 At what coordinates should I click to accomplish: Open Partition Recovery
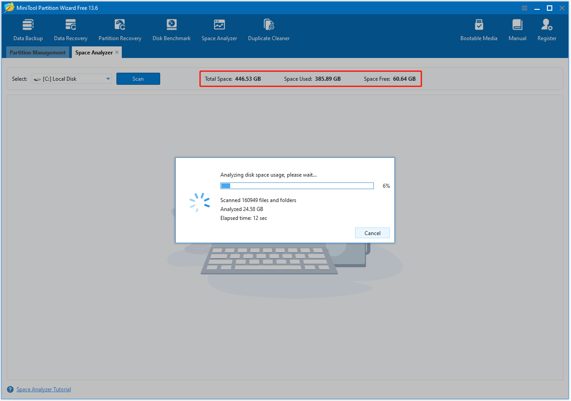point(120,29)
